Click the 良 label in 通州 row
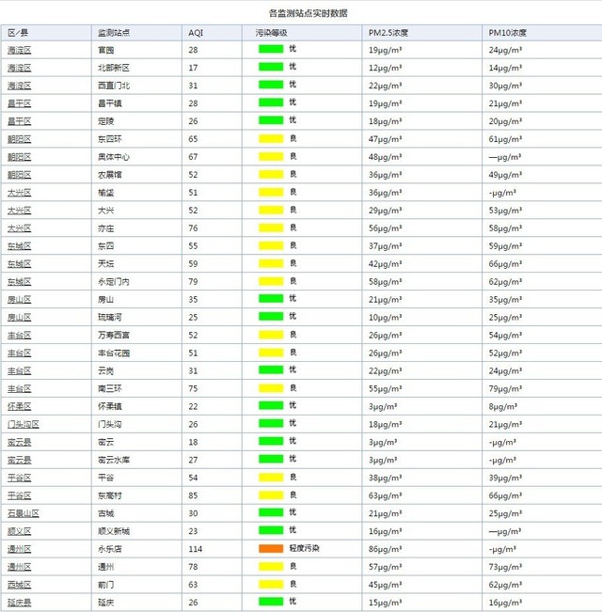This screenshot has height=612, width=602. (x=293, y=566)
